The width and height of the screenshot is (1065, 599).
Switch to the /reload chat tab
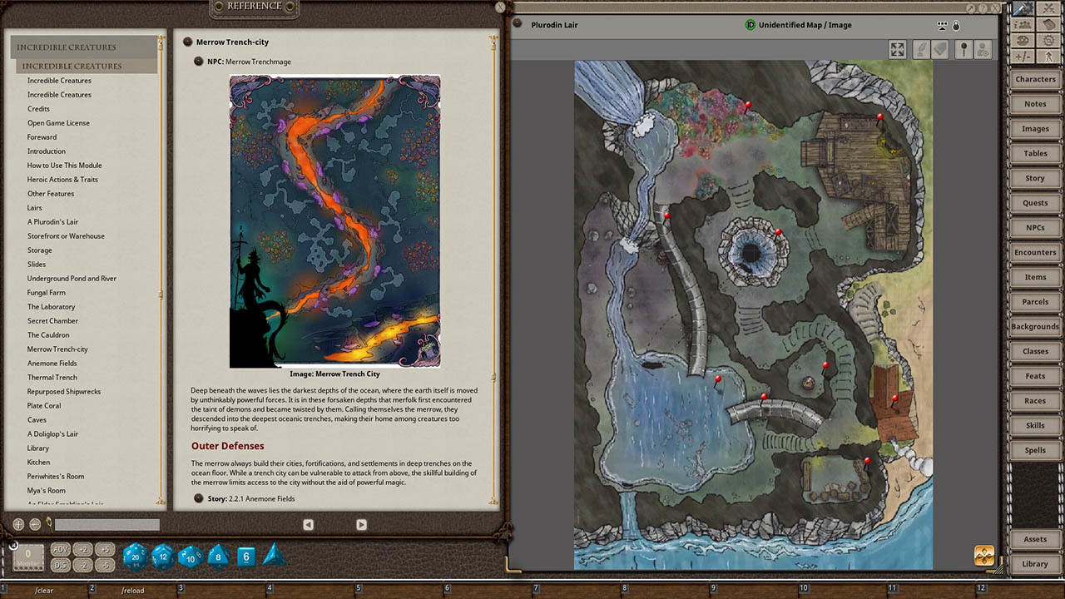pyautogui.click(x=131, y=591)
